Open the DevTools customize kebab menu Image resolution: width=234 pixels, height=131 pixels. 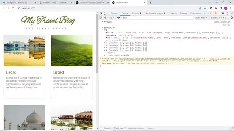pyautogui.click(x=227, y=13)
